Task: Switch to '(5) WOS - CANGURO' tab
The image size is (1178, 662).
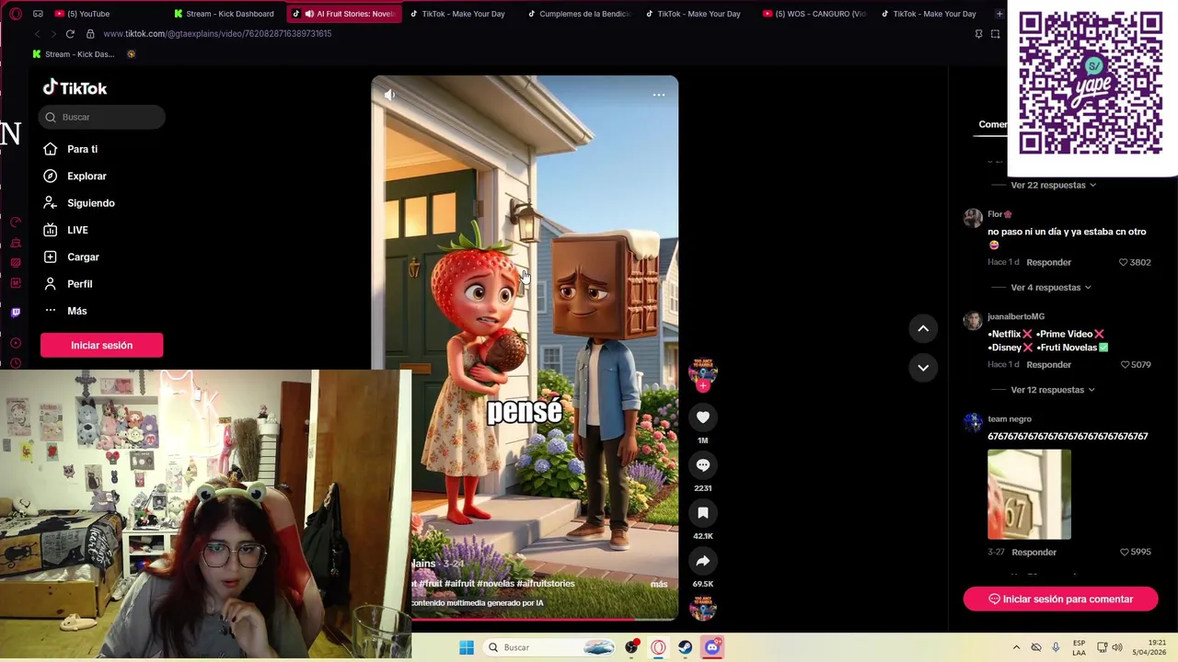Action: 815,14
